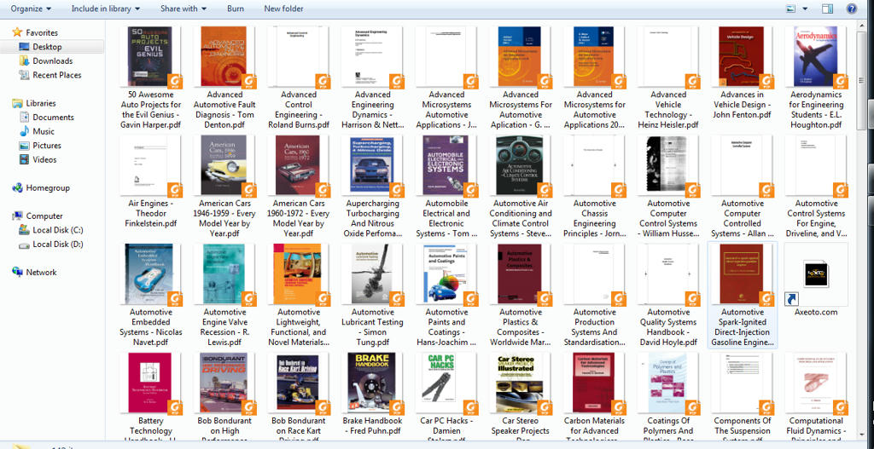The width and height of the screenshot is (874, 449).
Task: Open the Axeoto.com shortcut icon
Action: click(817, 275)
